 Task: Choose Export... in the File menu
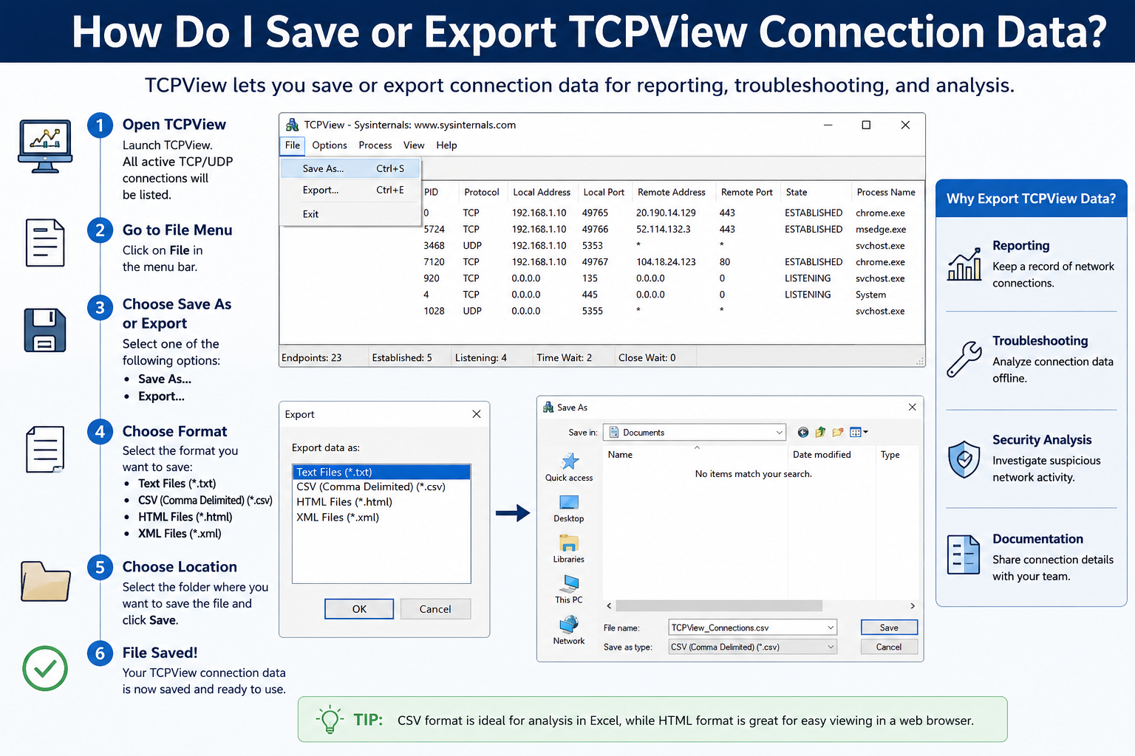pyautogui.click(x=350, y=190)
